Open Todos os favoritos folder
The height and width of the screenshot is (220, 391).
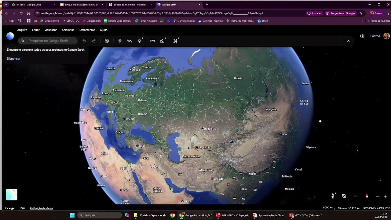click(x=378, y=21)
